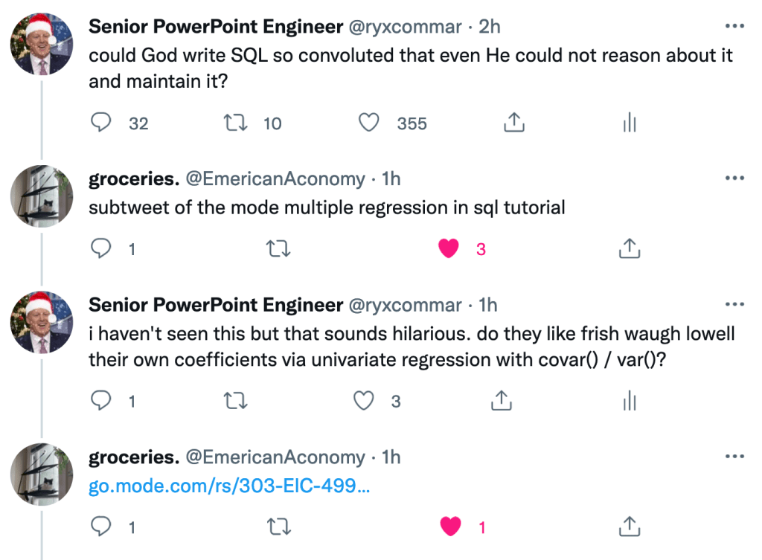Viewport: 762px width, 560px height.
Task: Open more options on the subtweet reply
Action: [x=734, y=178]
